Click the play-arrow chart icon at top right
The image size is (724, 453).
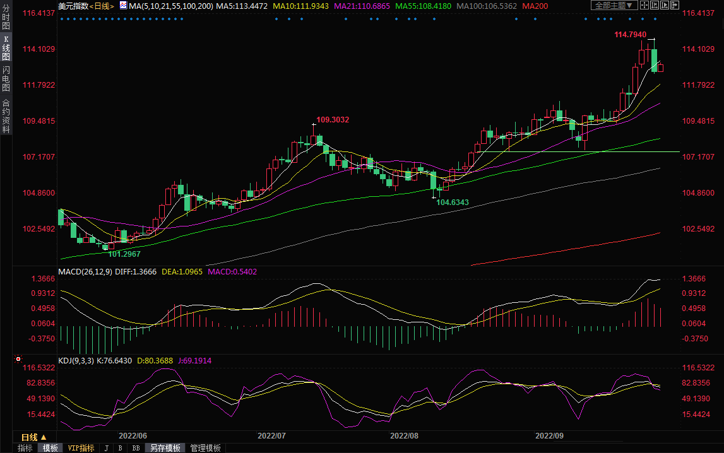pyautogui.click(x=665, y=5)
